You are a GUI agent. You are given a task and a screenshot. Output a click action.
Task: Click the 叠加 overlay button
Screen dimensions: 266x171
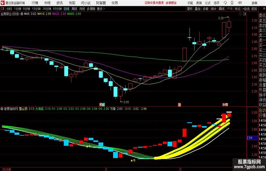197,9
